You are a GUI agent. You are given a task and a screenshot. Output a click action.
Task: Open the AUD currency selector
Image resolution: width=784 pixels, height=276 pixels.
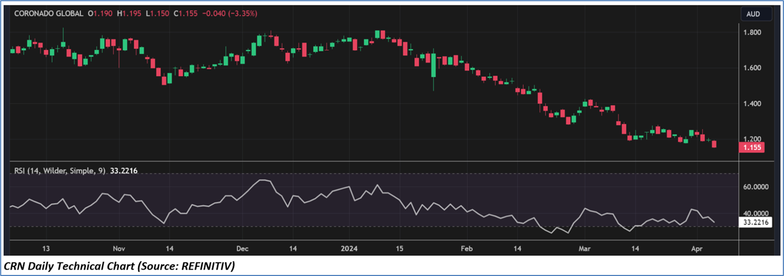coord(756,13)
